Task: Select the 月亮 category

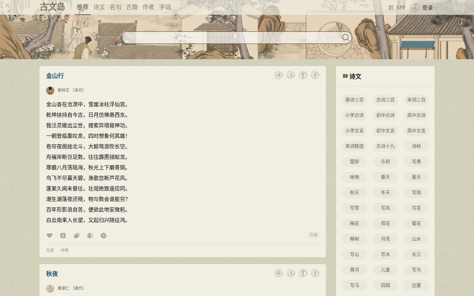Action: 386,239
